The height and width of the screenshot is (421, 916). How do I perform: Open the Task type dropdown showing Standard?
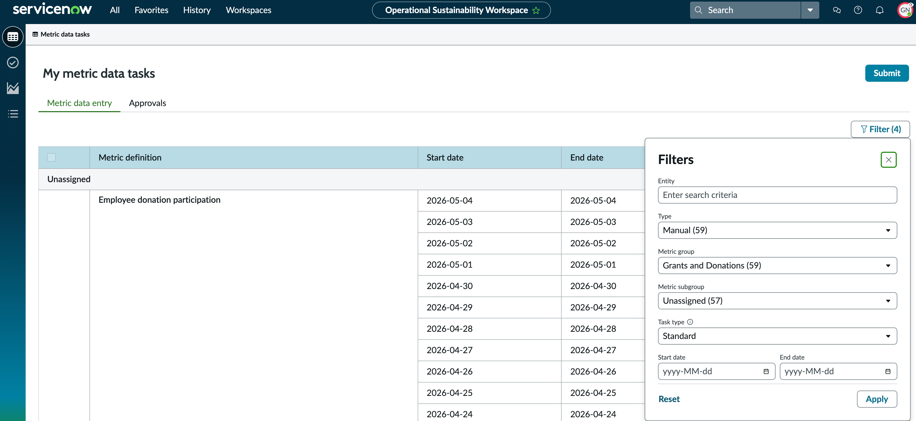point(777,336)
